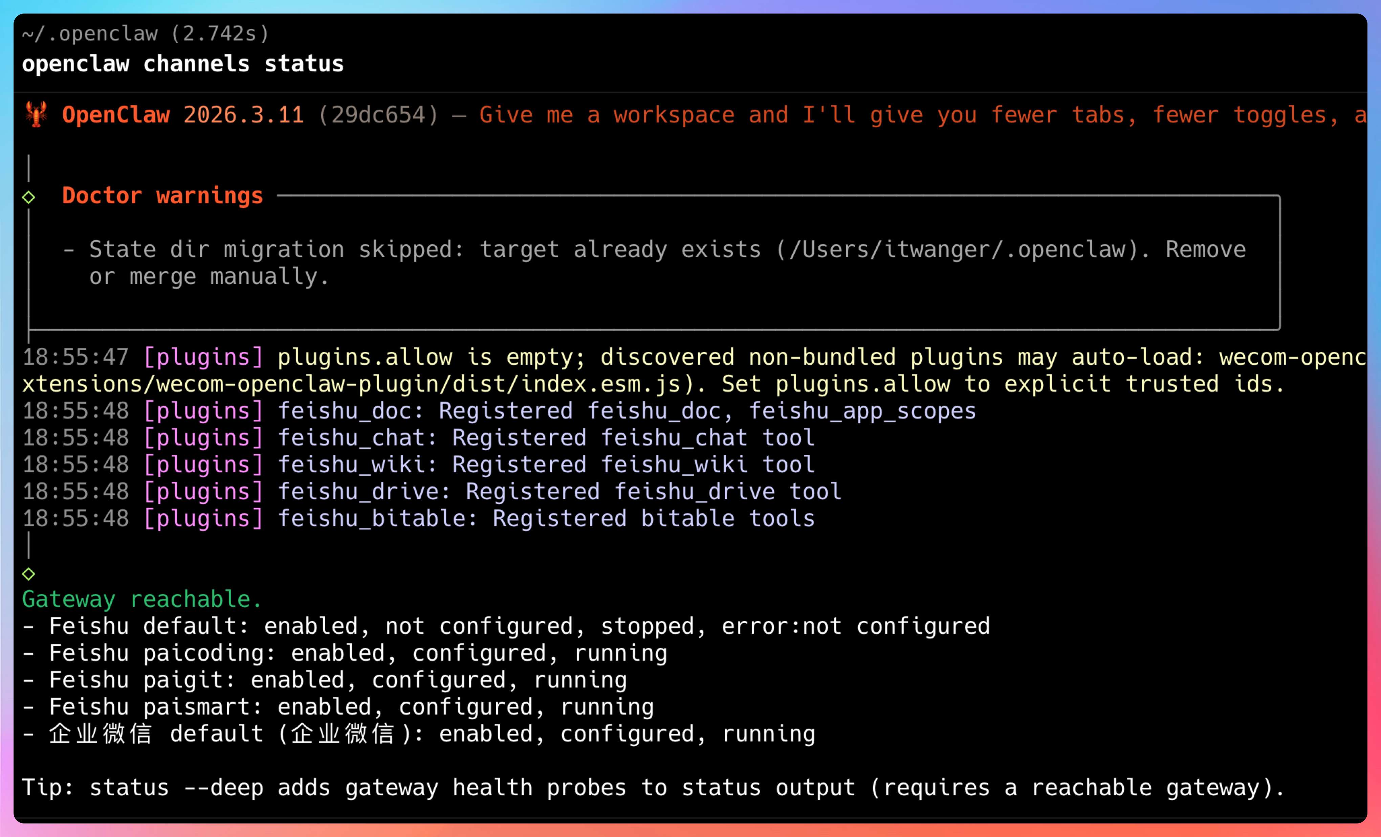Click the Doctor warnings heading

point(162,196)
